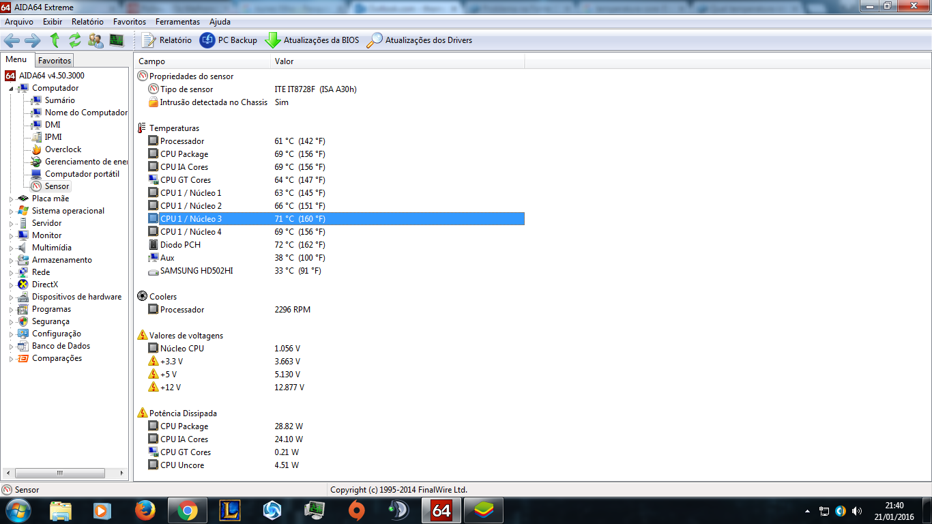Open Firefox from the taskbar

tap(145, 510)
